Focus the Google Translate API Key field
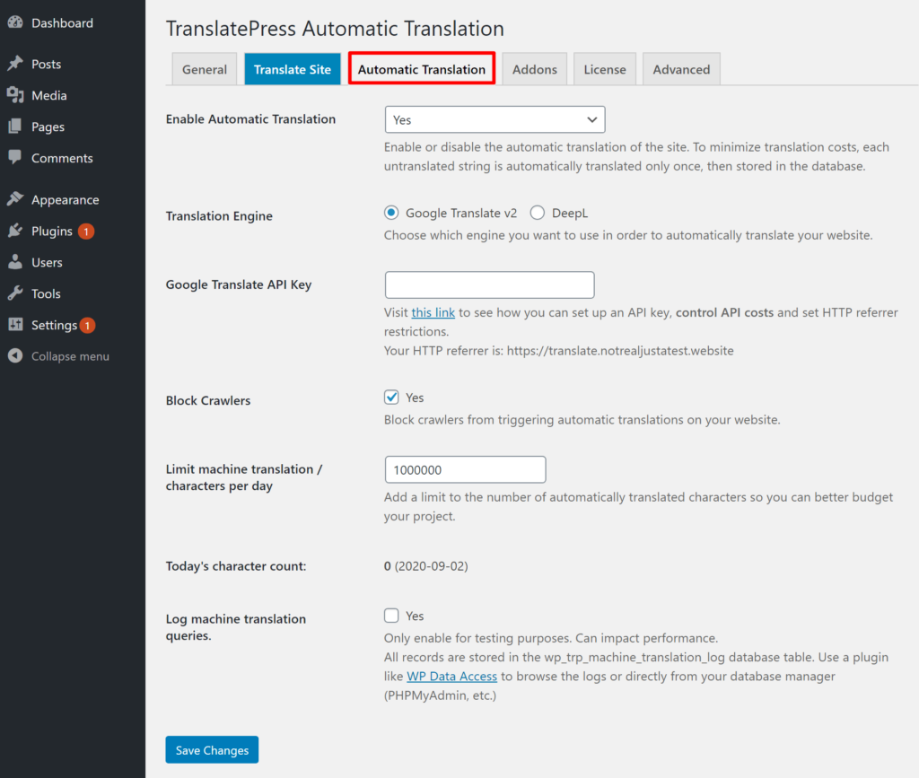Screen dimensions: 919x778 click(x=490, y=284)
